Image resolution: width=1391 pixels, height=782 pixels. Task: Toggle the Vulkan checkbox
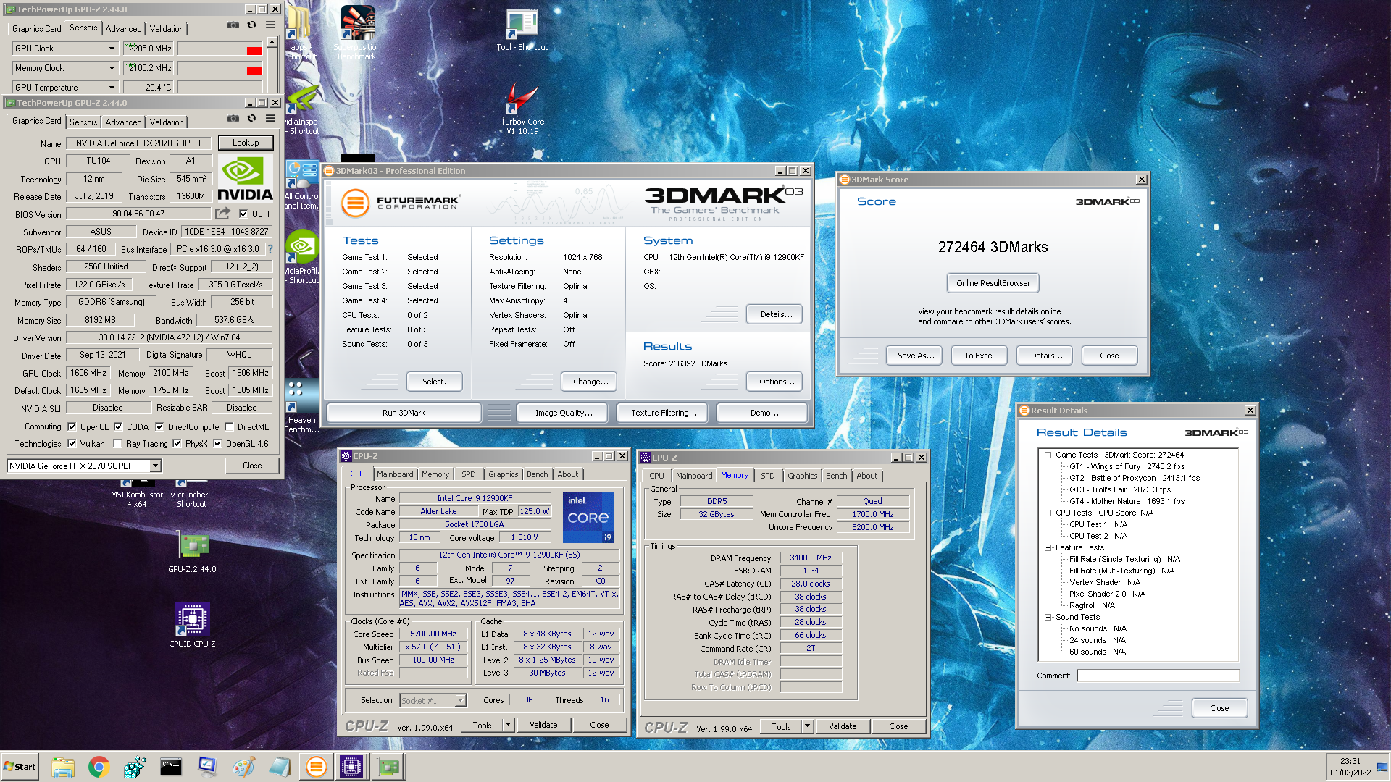click(x=72, y=443)
